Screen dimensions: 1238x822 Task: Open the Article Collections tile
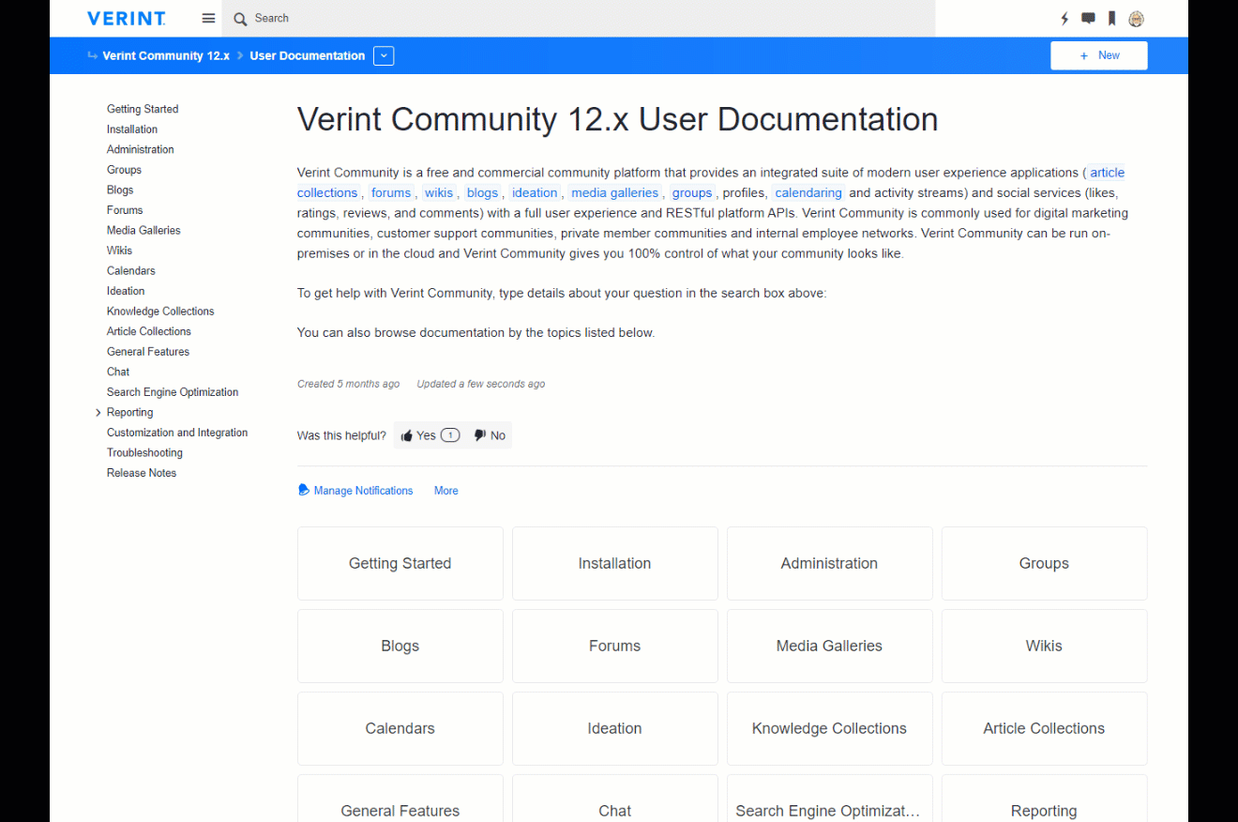(x=1045, y=728)
